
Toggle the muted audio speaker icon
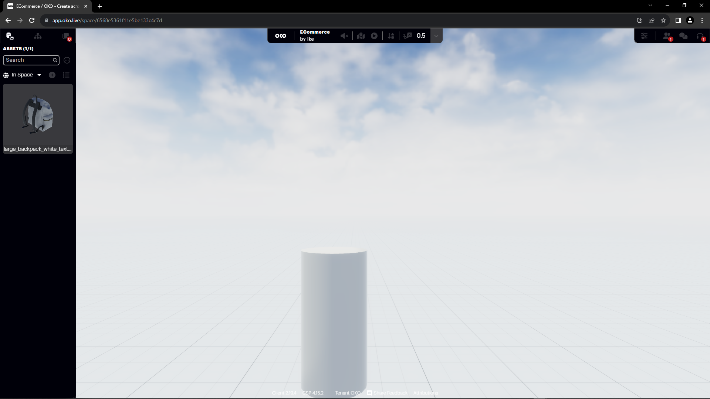[x=344, y=36]
